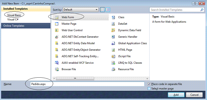Select Online Templates category
207x100 pixels.
click(x=26, y=26)
